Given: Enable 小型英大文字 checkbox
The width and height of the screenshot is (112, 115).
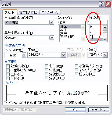Looking at the screenshot, I should pos(76,66).
